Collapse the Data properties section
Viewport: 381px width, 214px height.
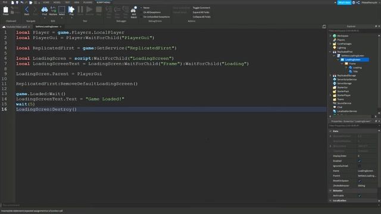330,131
